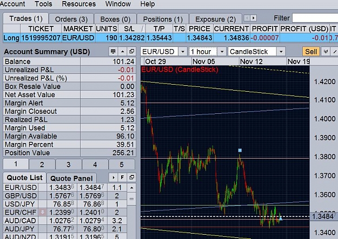Sort trades by the S/L column header
Screen dimensions: 338x239
click(132, 29)
